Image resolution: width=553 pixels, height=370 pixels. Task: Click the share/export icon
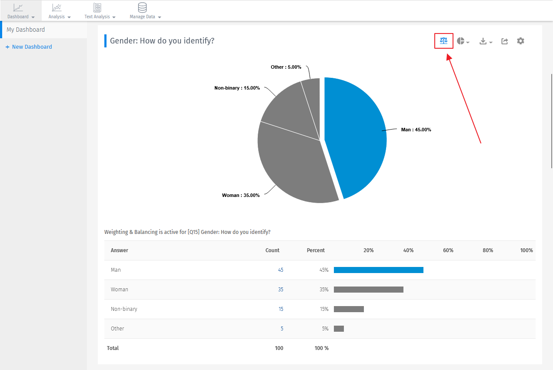tap(504, 40)
